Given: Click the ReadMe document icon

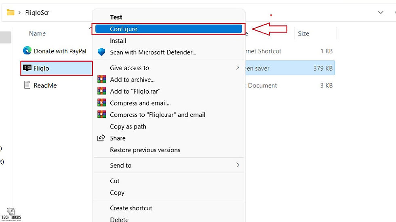Looking at the screenshot, I should (27, 85).
